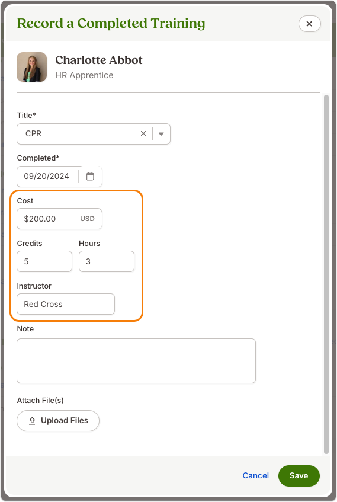Clear the CPR title selection
This screenshot has width=337, height=502.
pyautogui.click(x=143, y=133)
